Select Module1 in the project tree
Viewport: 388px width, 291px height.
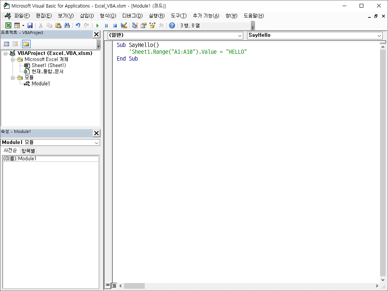click(41, 84)
